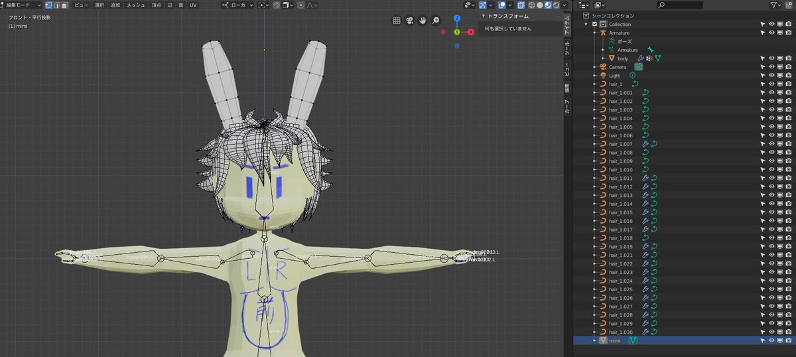Open the ビュー menu
The image size is (796, 357).
click(x=81, y=5)
